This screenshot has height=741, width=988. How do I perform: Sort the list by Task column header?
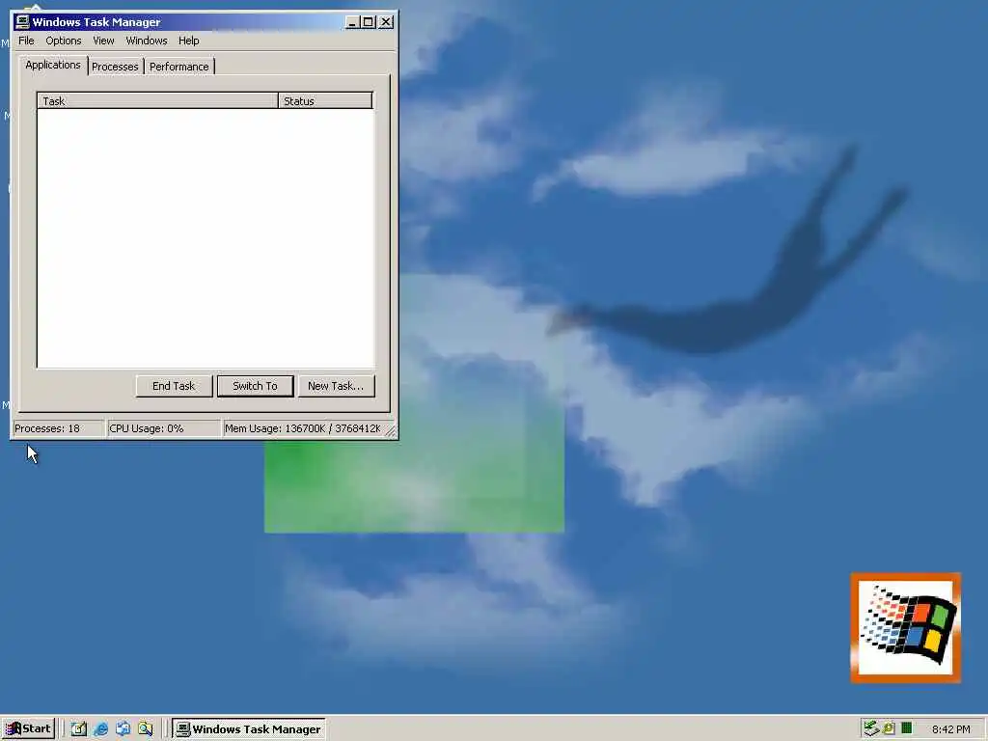tap(157, 100)
